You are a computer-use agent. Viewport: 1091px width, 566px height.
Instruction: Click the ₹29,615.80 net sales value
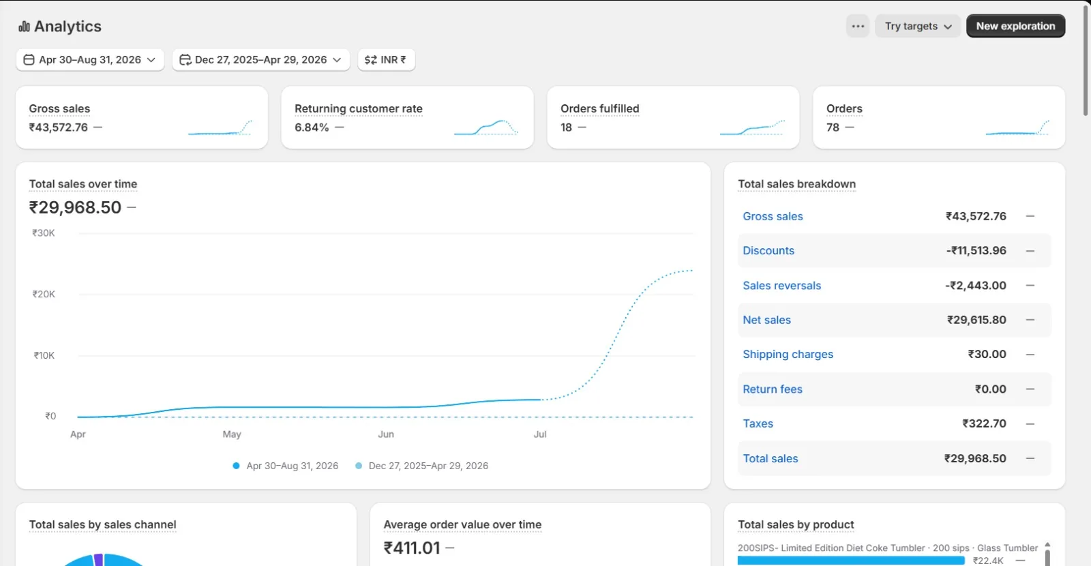976,320
